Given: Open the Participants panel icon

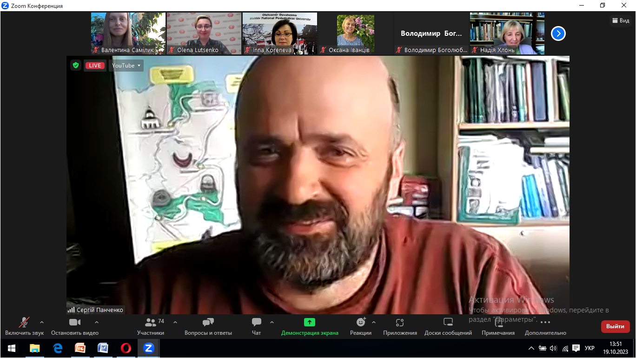Looking at the screenshot, I should (x=151, y=323).
